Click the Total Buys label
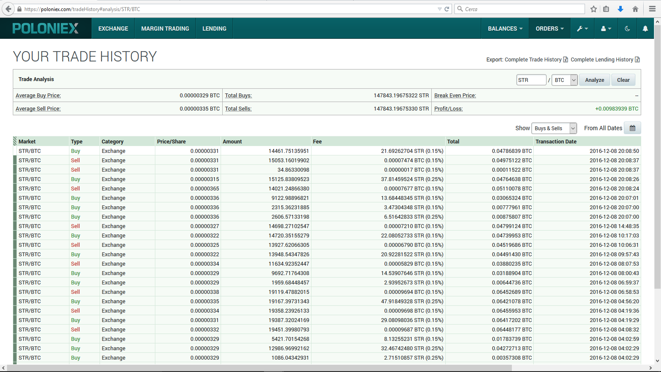This screenshot has height=372, width=661. pyautogui.click(x=238, y=95)
